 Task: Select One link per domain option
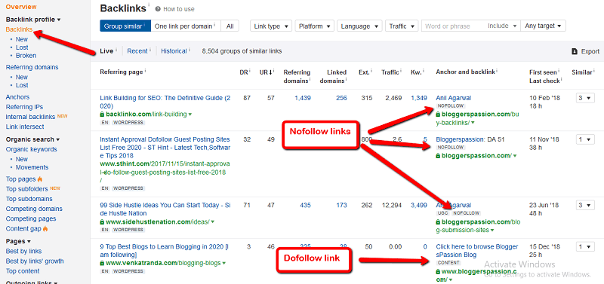185,26
